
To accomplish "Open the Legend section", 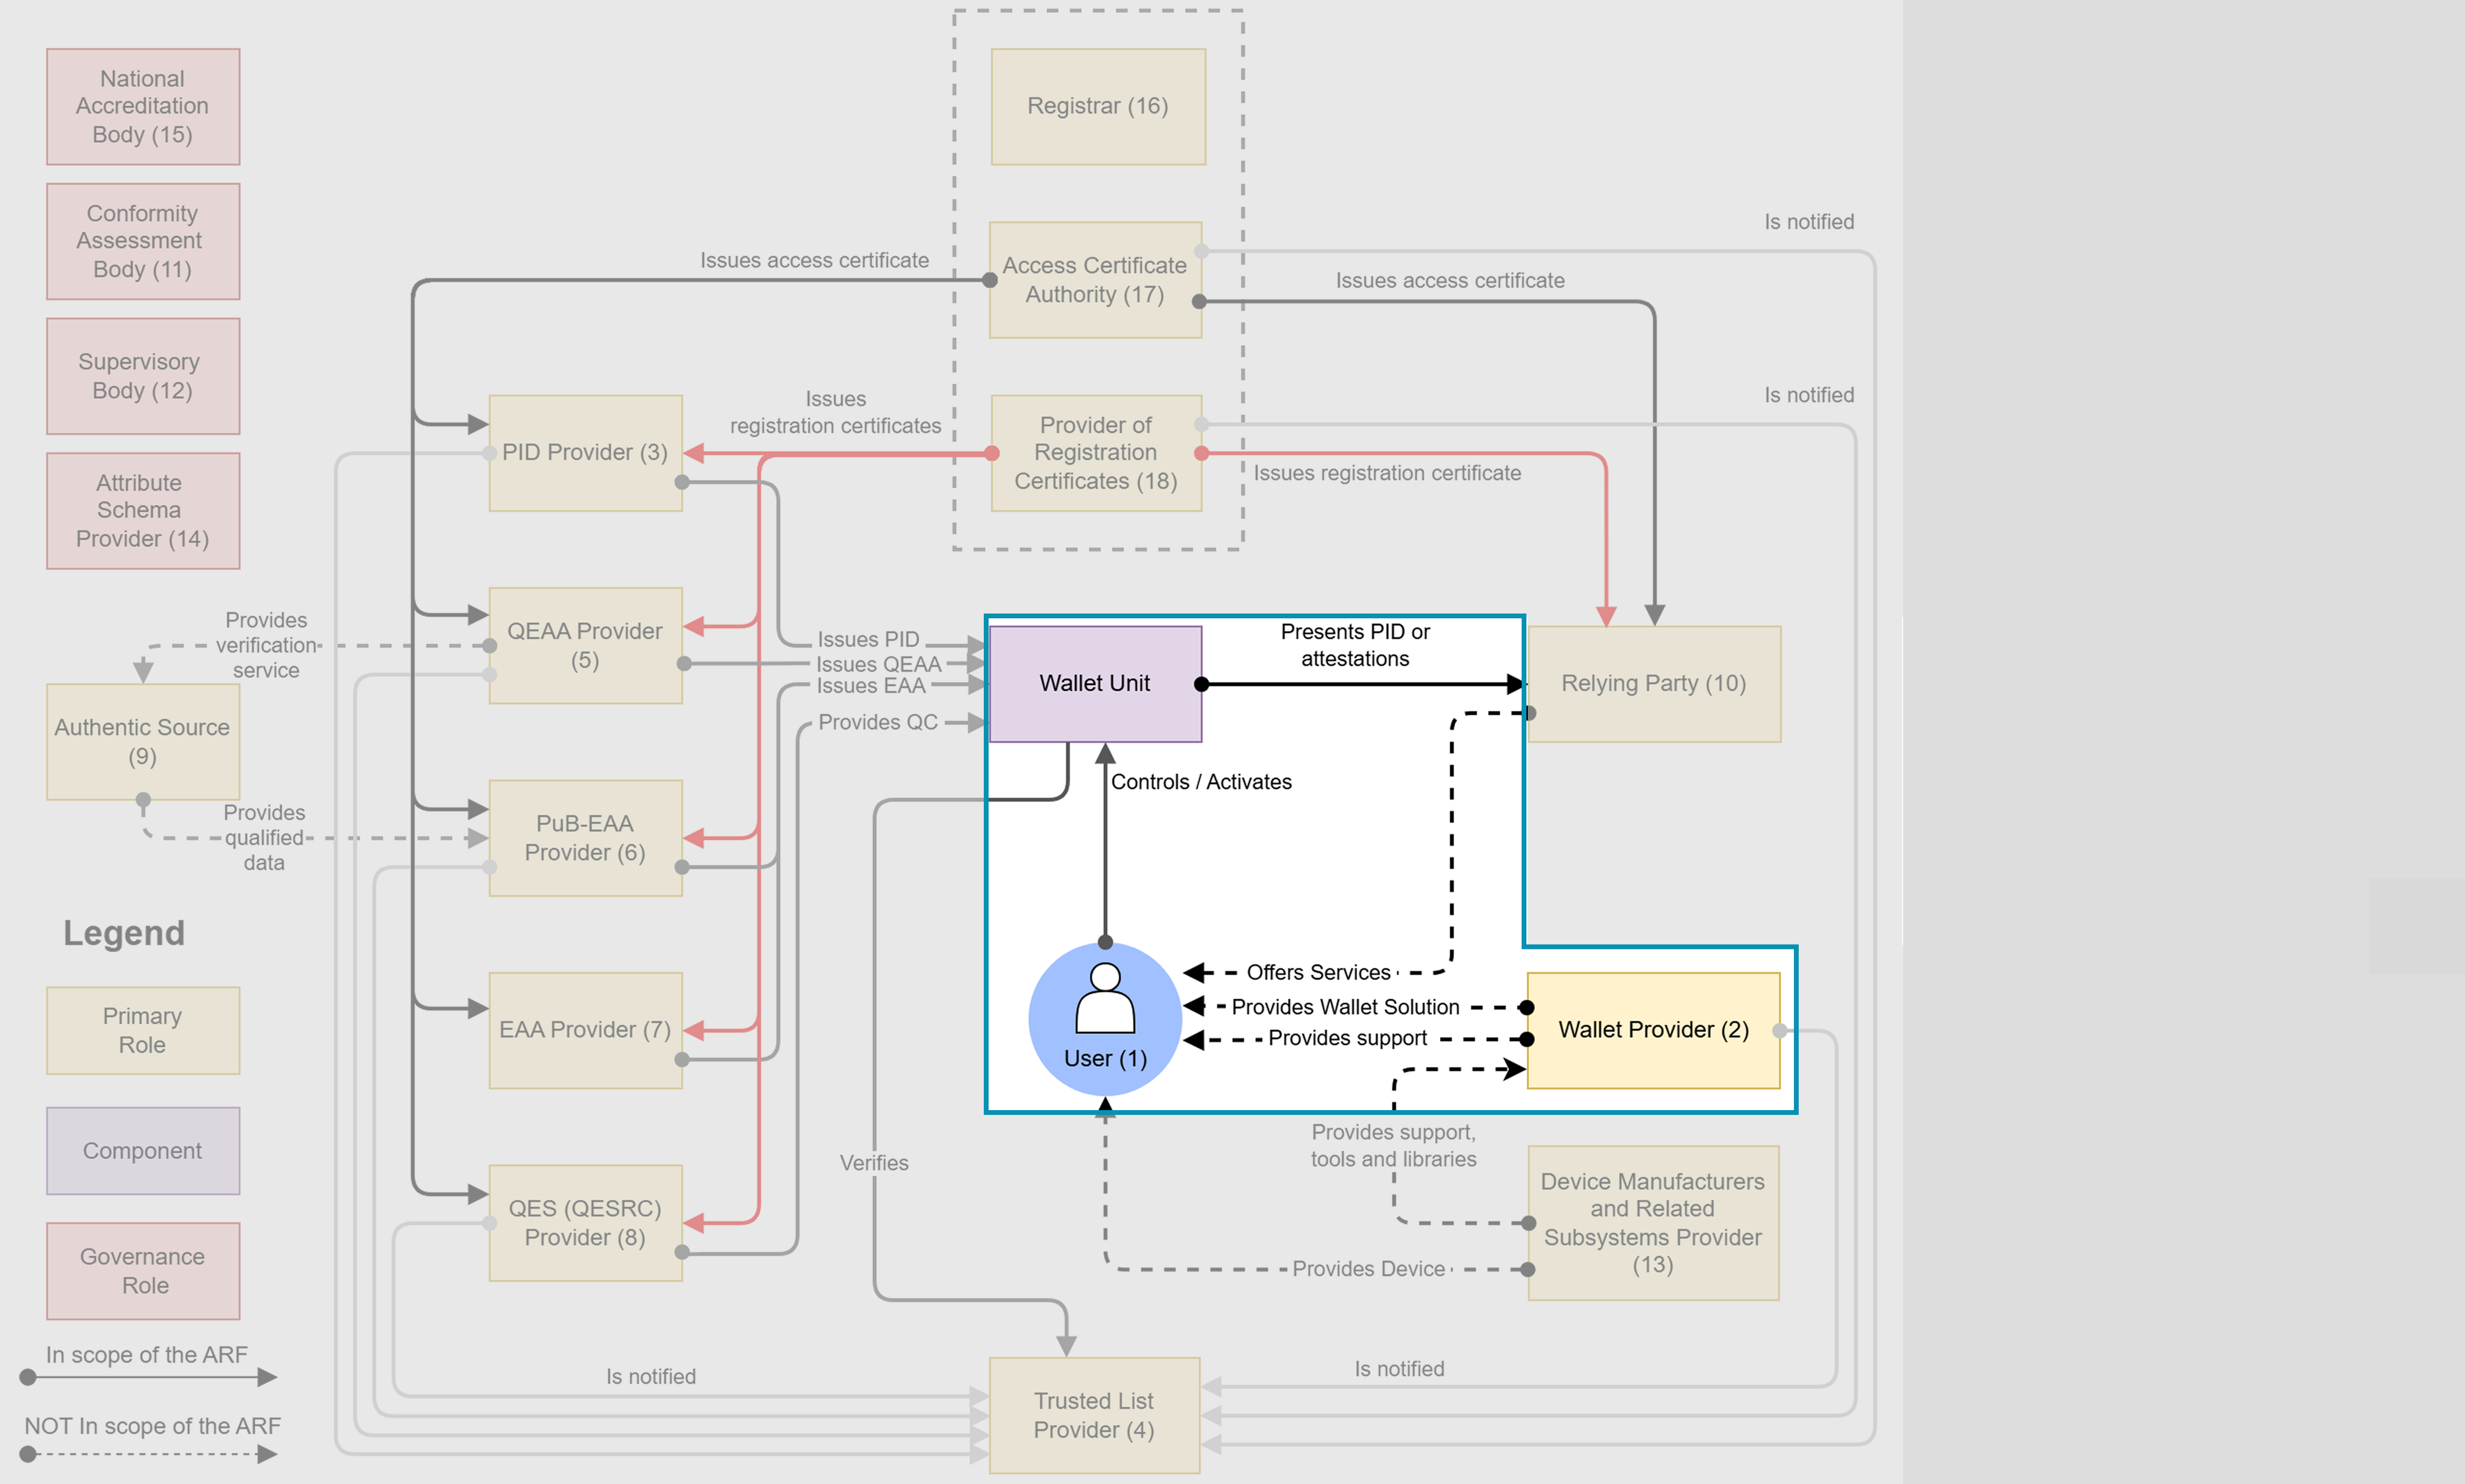I will coord(124,932).
